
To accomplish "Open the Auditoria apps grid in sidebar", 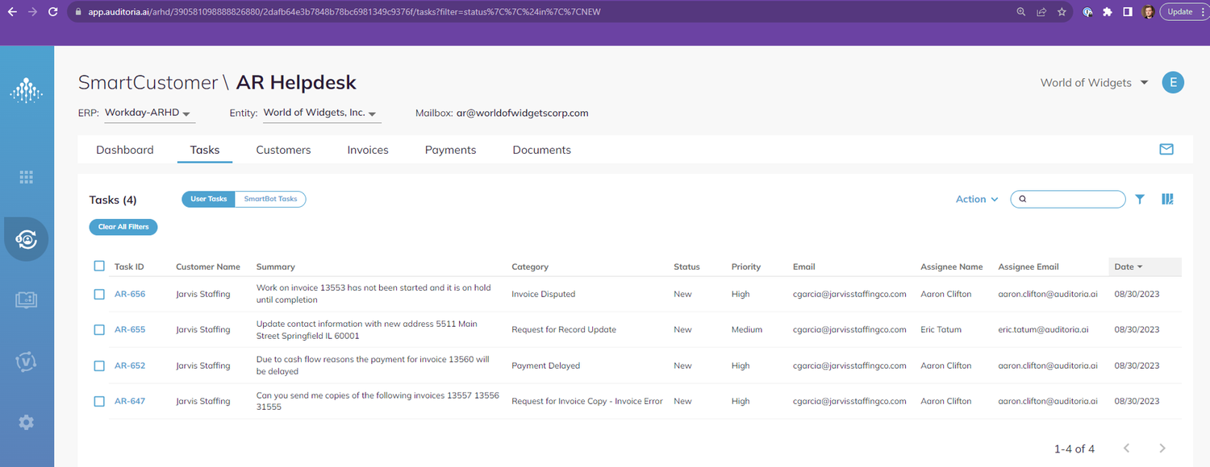I will pos(26,176).
